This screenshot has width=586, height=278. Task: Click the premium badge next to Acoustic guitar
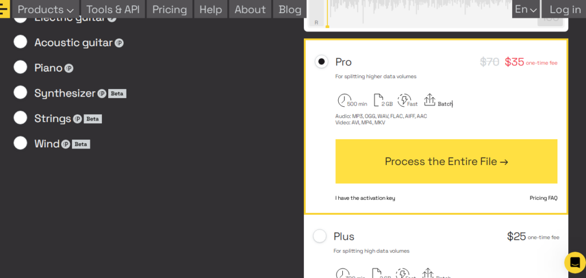pos(119,43)
